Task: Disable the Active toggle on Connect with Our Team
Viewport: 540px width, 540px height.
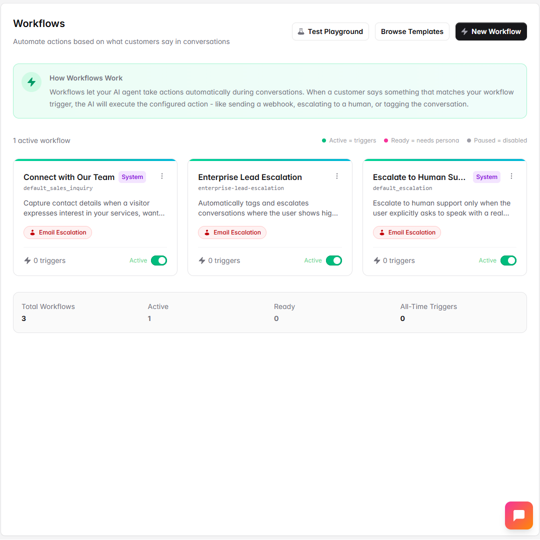Action: (159, 260)
